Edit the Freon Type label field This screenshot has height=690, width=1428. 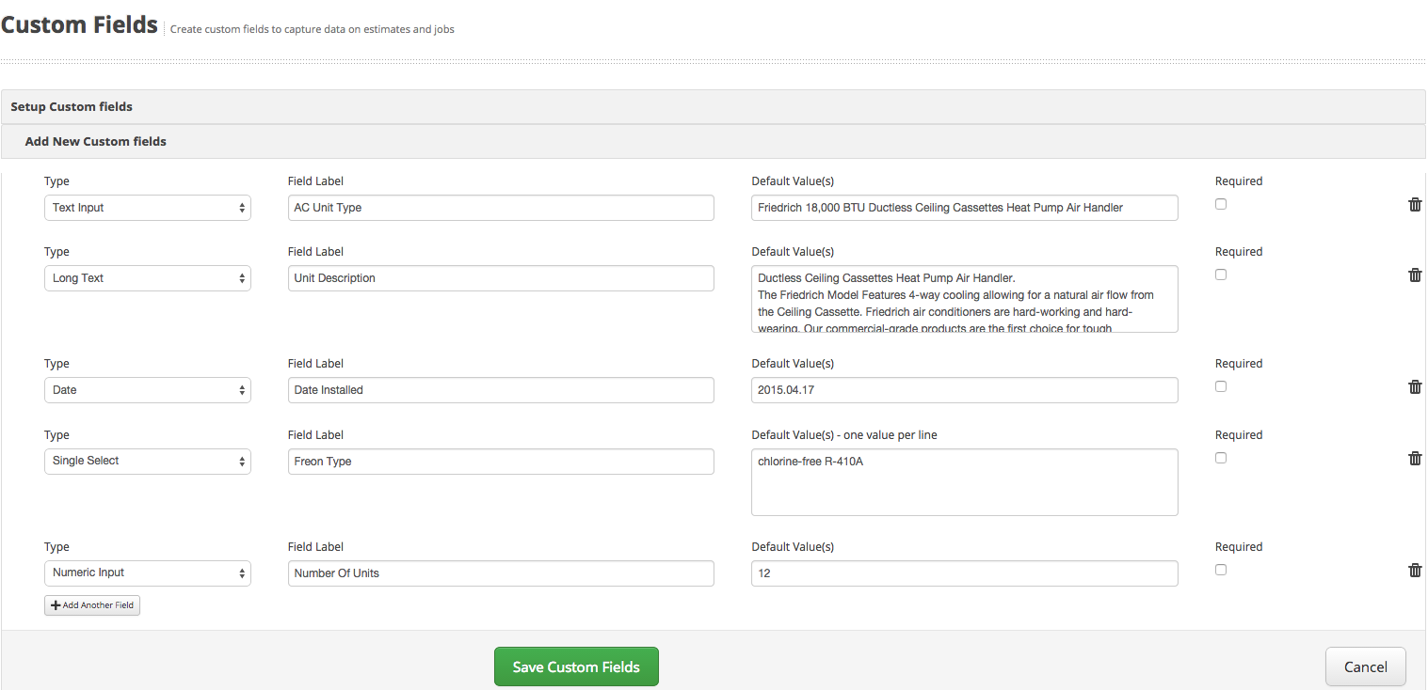501,462
